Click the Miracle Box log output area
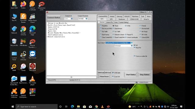This screenshot has height=109, width=195. coord(71,49)
